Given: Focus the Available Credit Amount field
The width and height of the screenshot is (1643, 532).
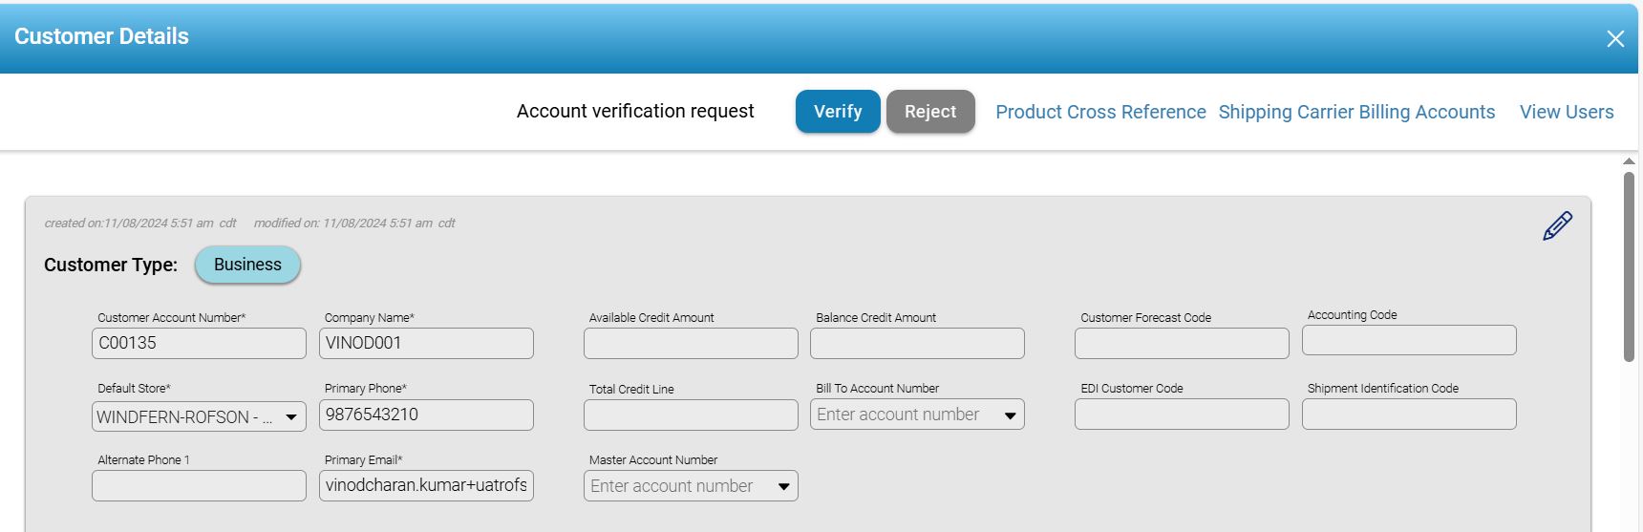Looking at the screenshot, I should pyautogui.click(x=691, y=343).
